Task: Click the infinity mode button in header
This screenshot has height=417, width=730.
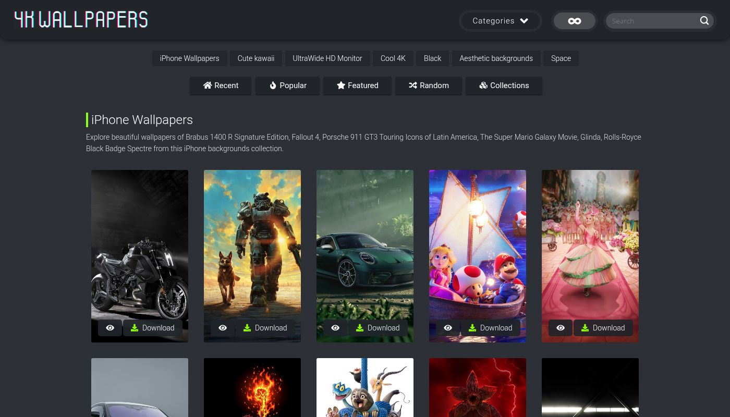Action: (x=574, y=21)
